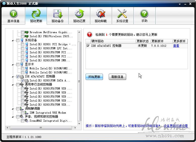Click the 通用串行总线控制器 USB icon
Viewport: 196px width, 142px height.
click(x=22, y=84)
